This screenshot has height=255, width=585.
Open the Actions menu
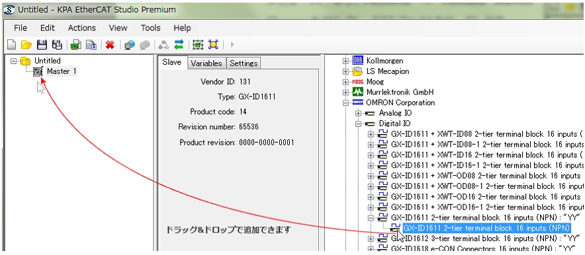point(81,28)
